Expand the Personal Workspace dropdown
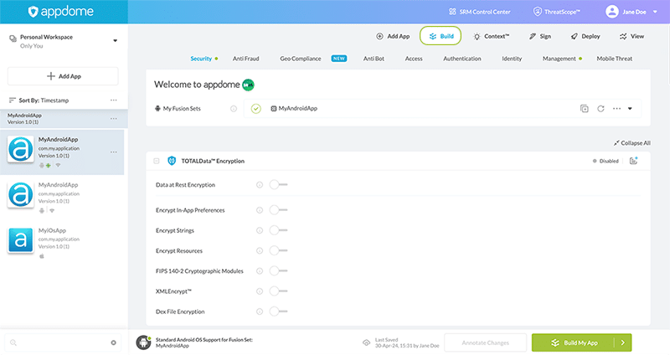This screenshot has height=355, width=670. tap(115, 40)
